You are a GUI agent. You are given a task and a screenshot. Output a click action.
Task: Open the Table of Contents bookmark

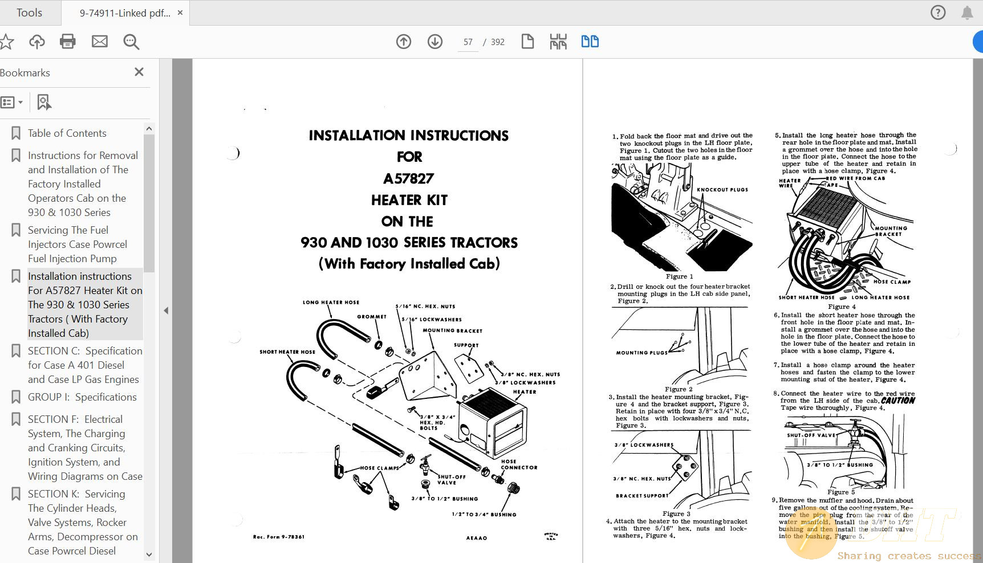67,133
